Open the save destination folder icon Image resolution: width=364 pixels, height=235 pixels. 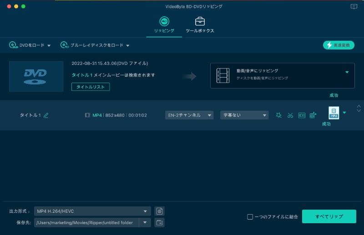click(x=159, y=222)
